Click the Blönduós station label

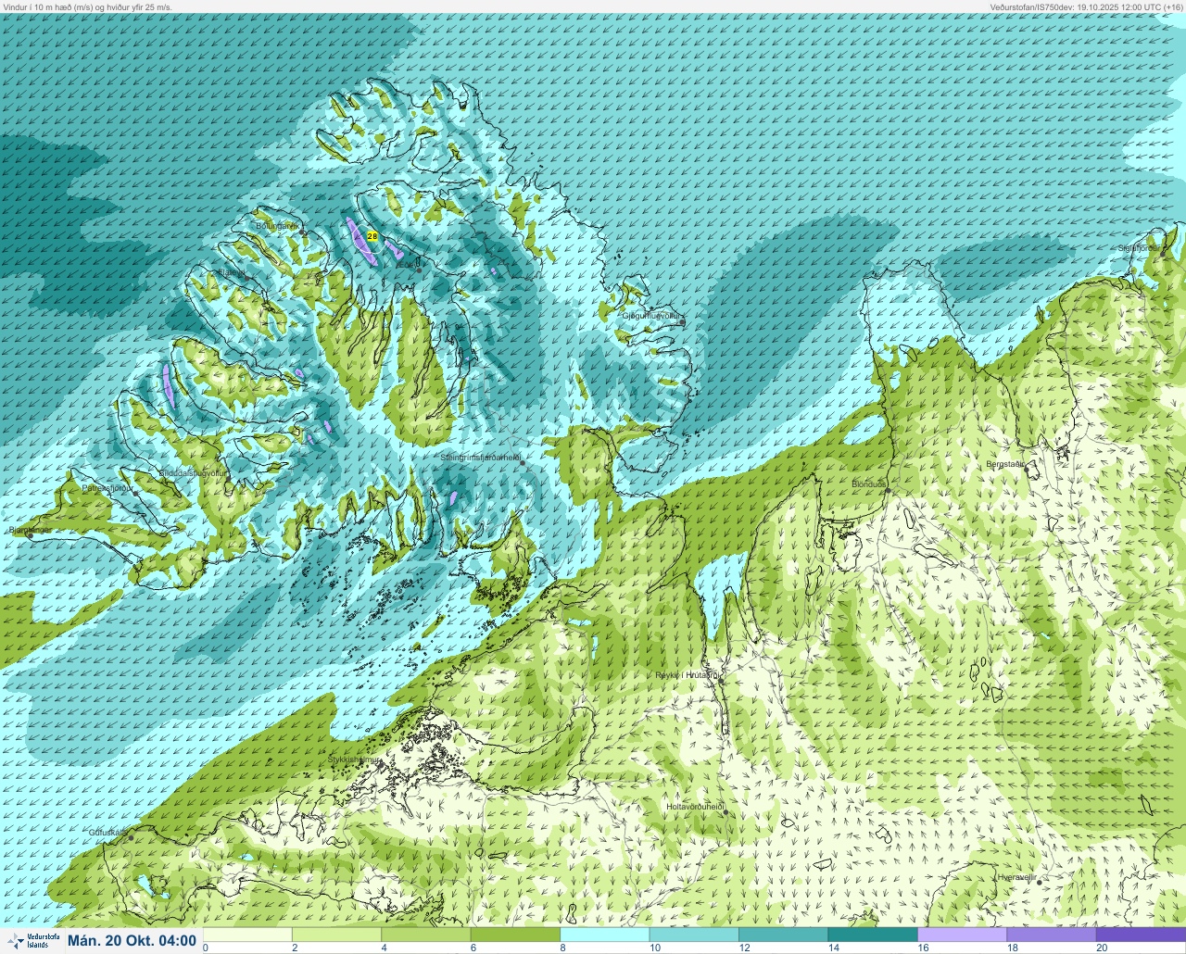point(869,484)
